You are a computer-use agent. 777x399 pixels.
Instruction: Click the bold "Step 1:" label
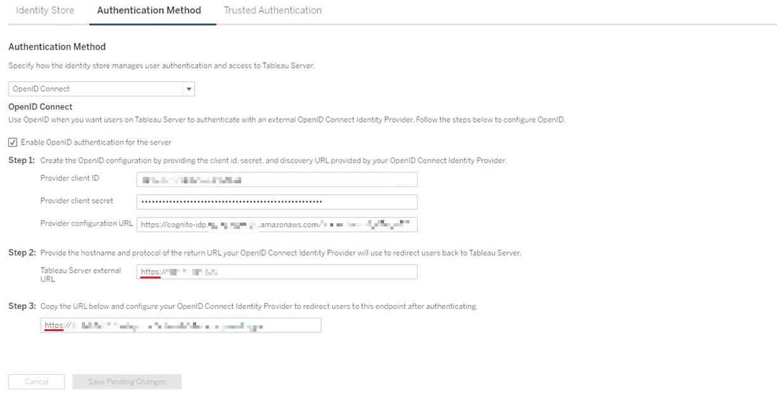pos(22,160)
